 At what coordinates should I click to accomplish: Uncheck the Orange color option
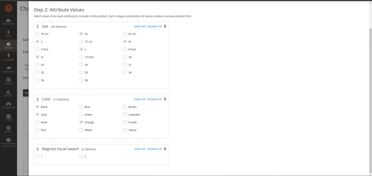click(81, 122)
